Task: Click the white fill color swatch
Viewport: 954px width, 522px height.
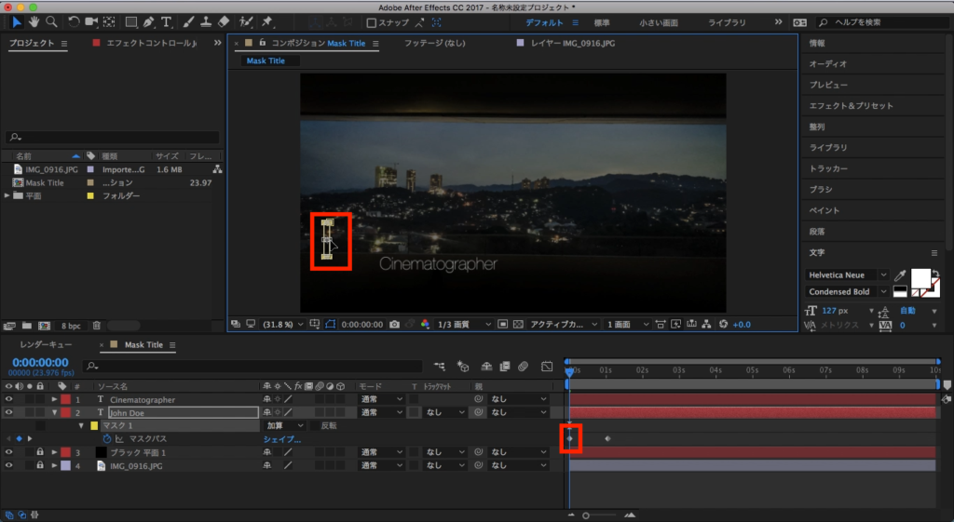Action: click(x=920, y=277)
